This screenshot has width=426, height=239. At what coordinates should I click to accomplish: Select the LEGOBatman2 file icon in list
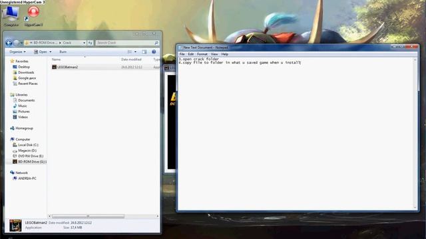click(x=54, y=67)
